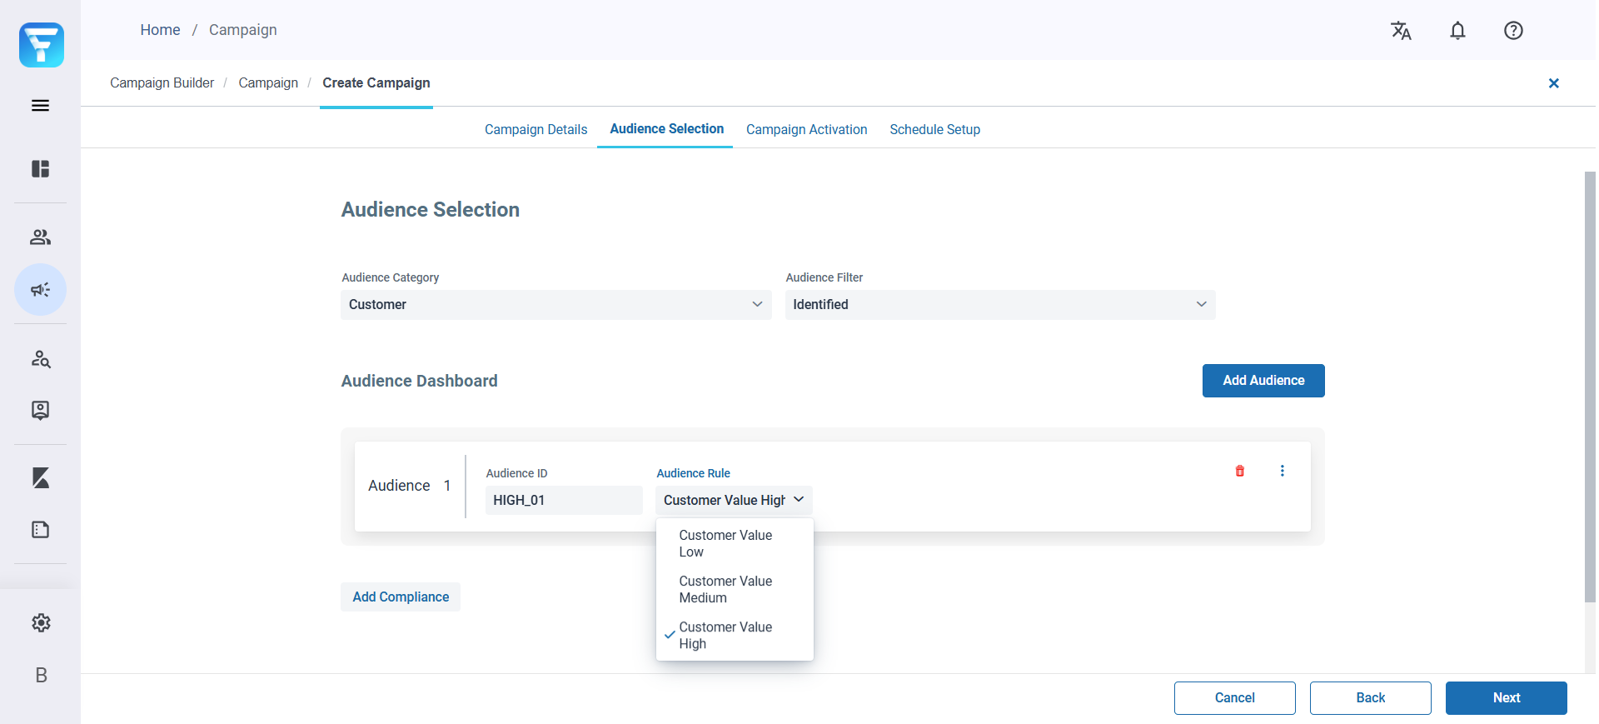Click the Add Audience button
The height and width of the screenshot is (724, 1599).
click(1263, 381)
